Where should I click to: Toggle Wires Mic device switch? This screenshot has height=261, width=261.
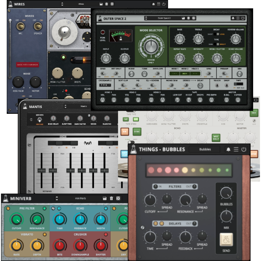20,27
